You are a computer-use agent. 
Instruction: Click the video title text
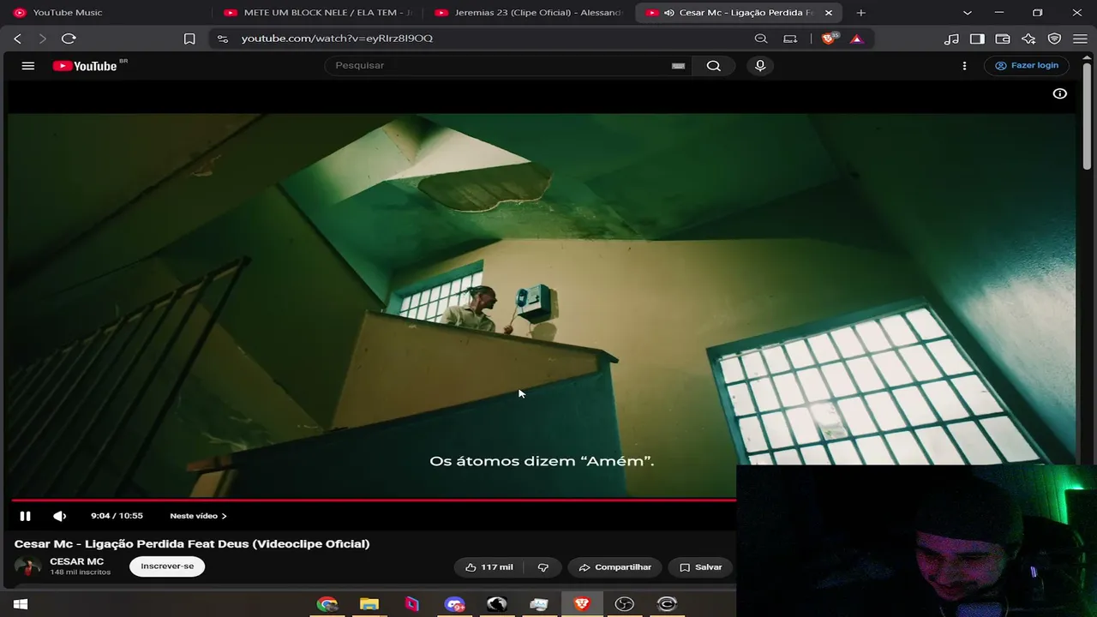pyautogui.click(x=192, y=543)
